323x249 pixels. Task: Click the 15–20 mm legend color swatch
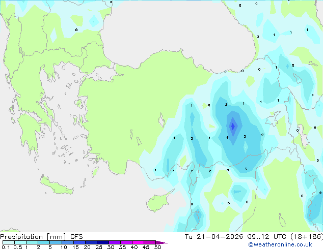(x=79, y=242)
